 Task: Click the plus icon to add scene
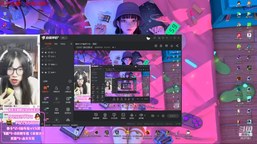(x=71, y=44)
